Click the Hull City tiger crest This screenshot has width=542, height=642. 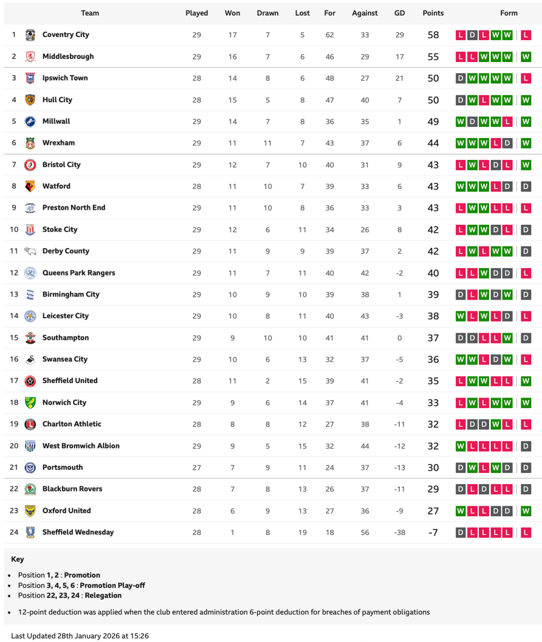point(30,100)
